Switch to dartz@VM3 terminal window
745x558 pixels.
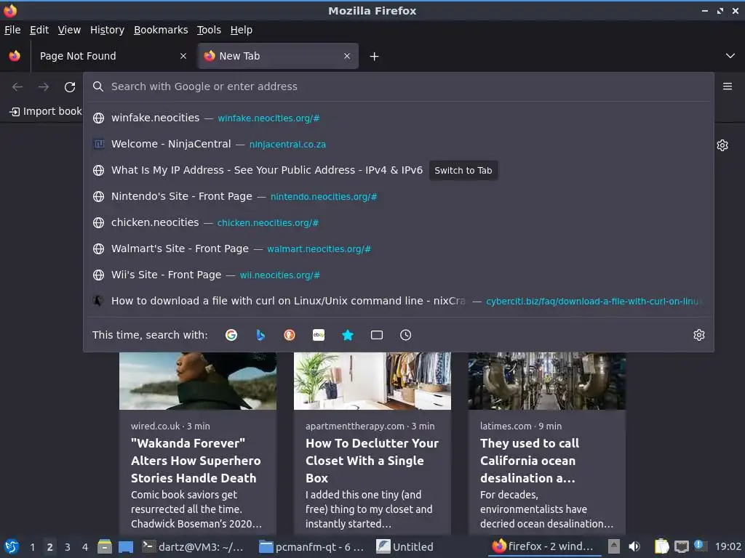pos(193,546)
